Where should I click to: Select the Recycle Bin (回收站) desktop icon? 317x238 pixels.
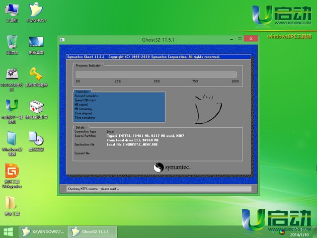tap(12, 45)
